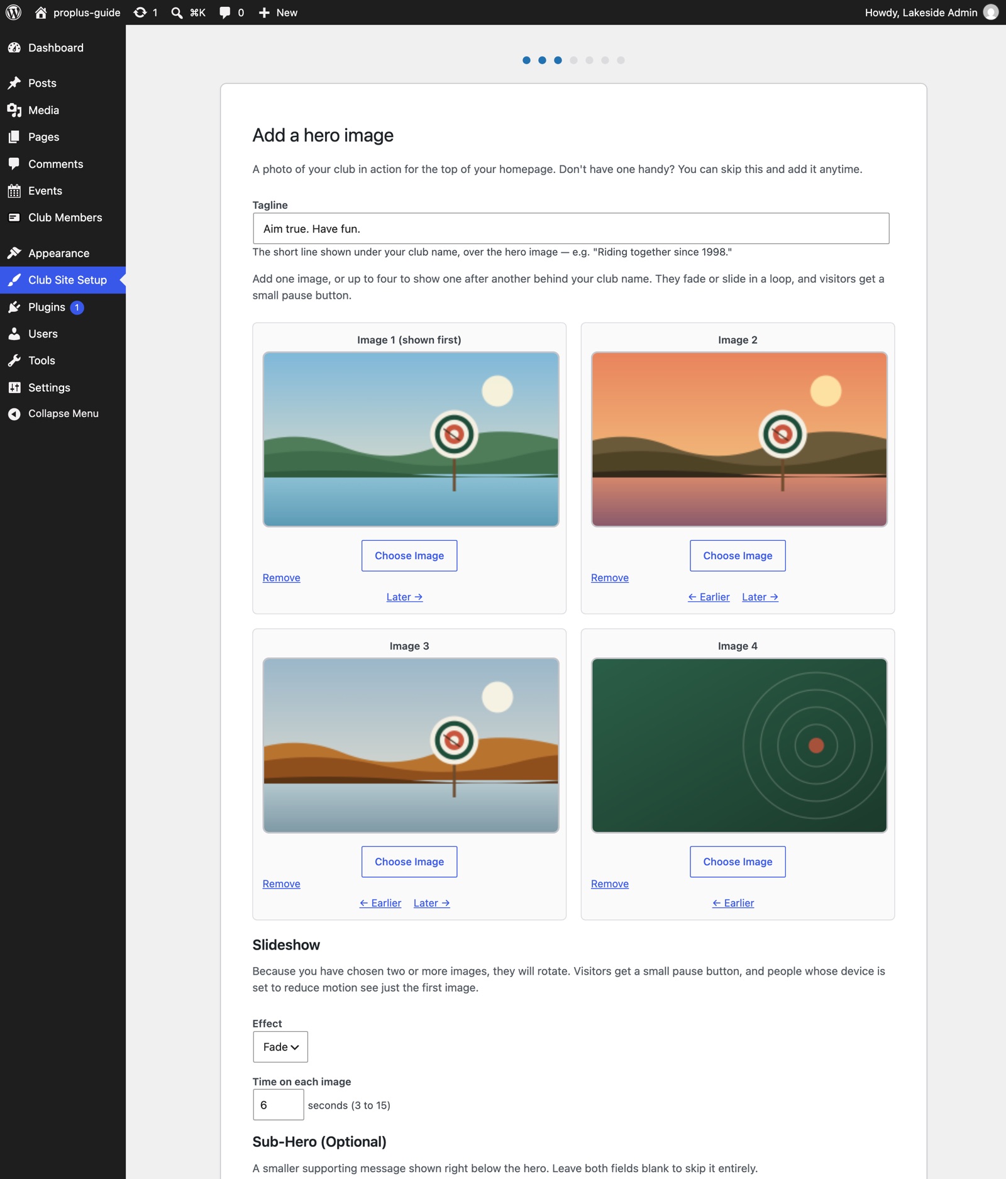
Task: Click Choose Image under Image 1
Action: [x=409, y=556]
